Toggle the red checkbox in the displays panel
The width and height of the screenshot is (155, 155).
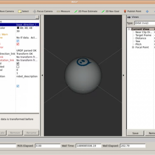coord(18,44)
